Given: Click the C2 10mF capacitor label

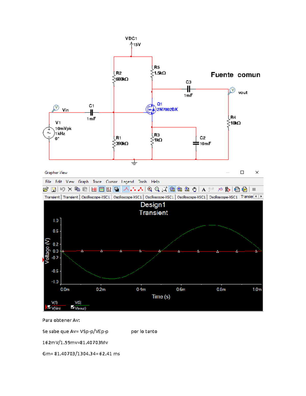Looking at the screenshot, I should coord(205,141).
